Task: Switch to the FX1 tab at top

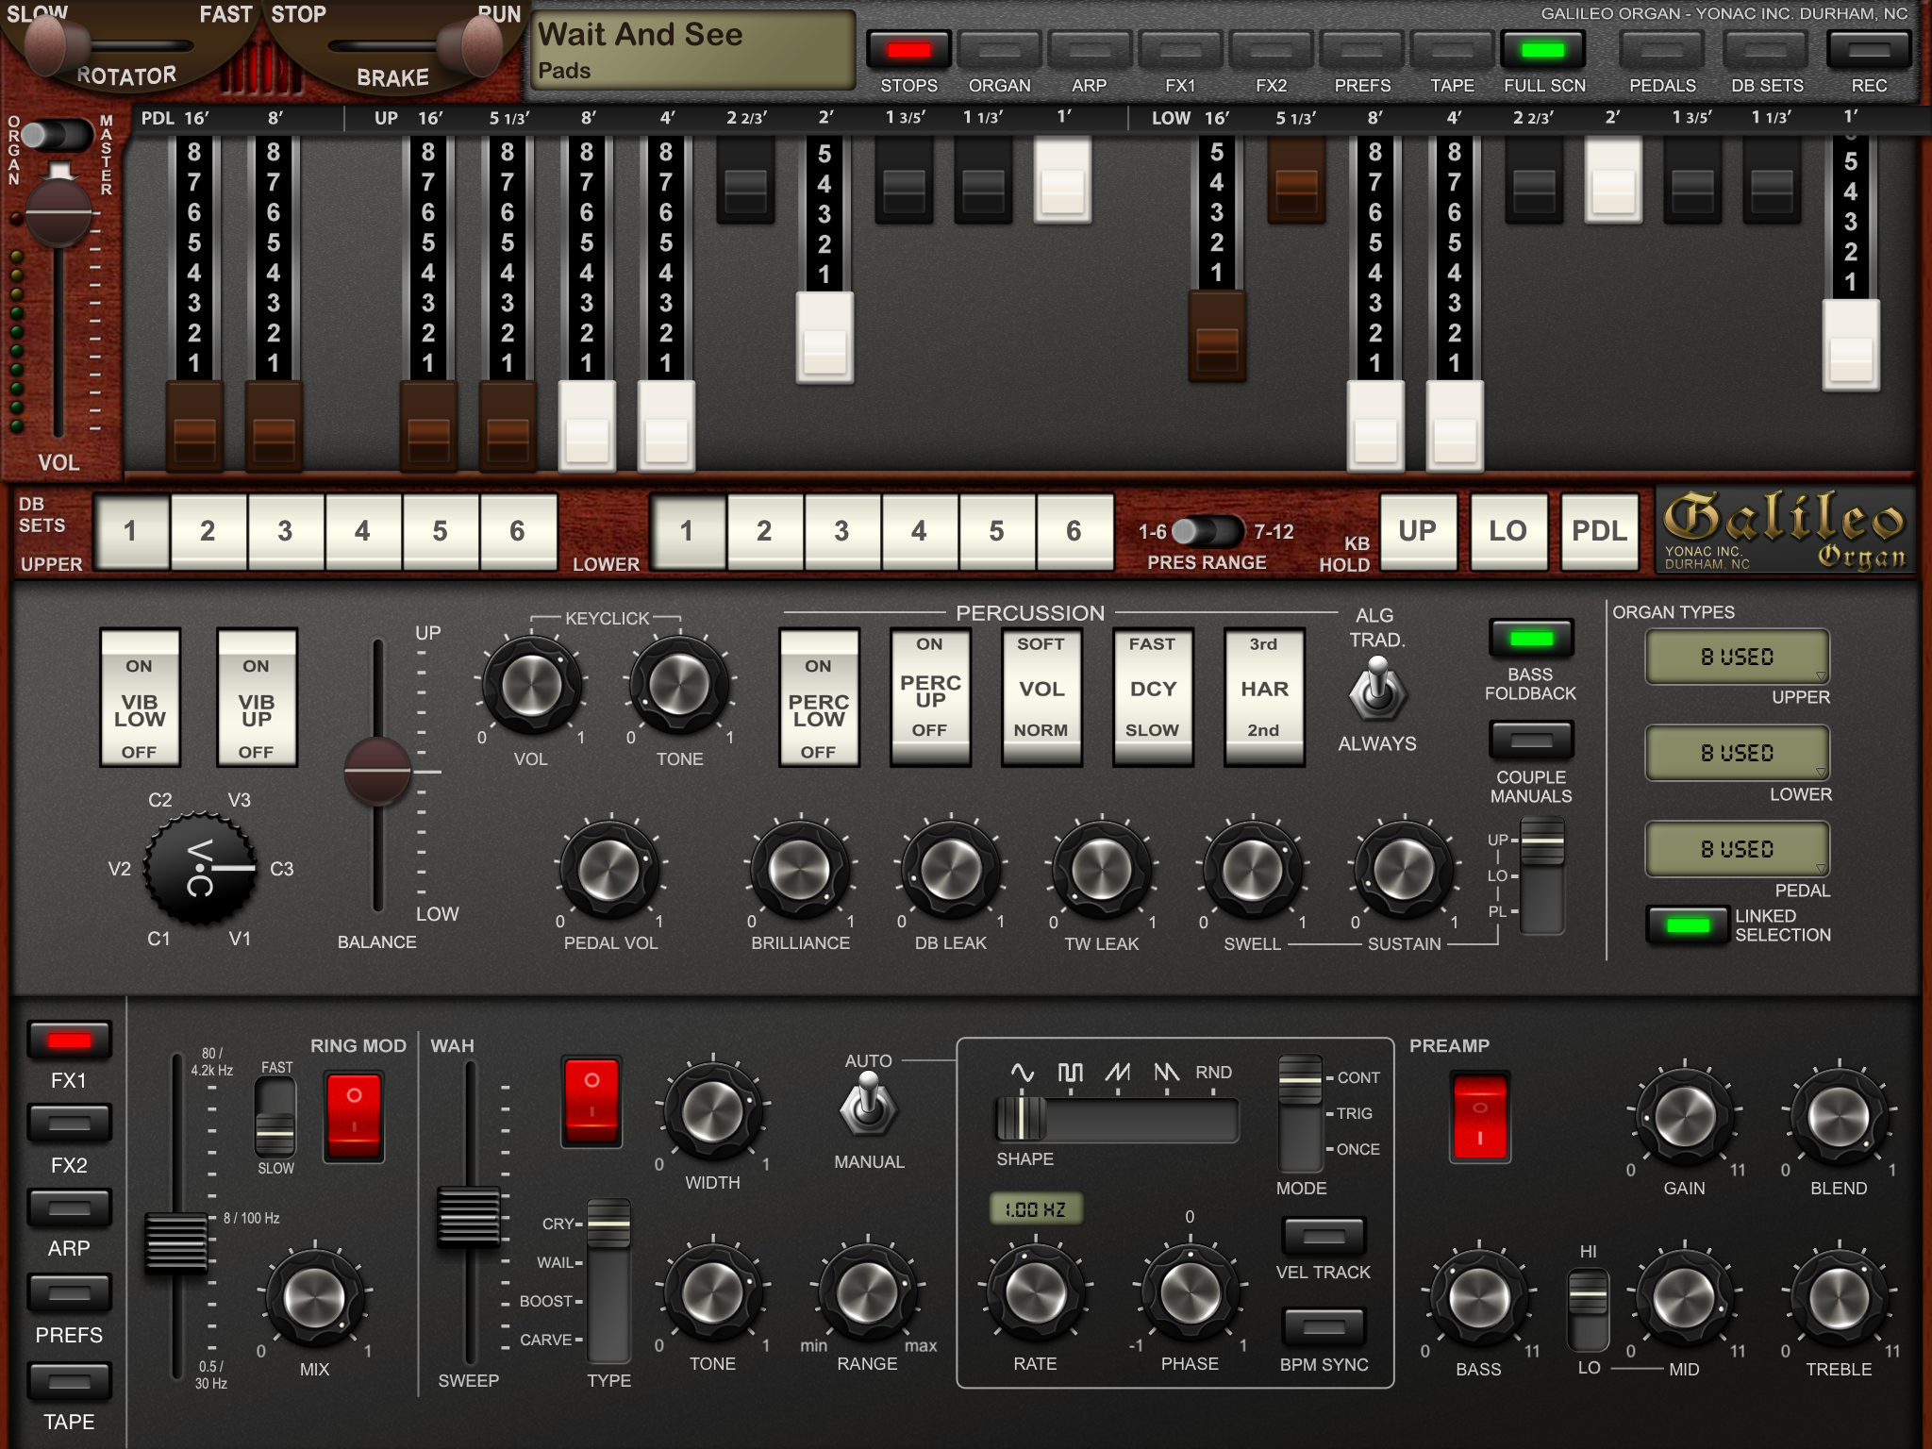Action: coord(1180,50)
